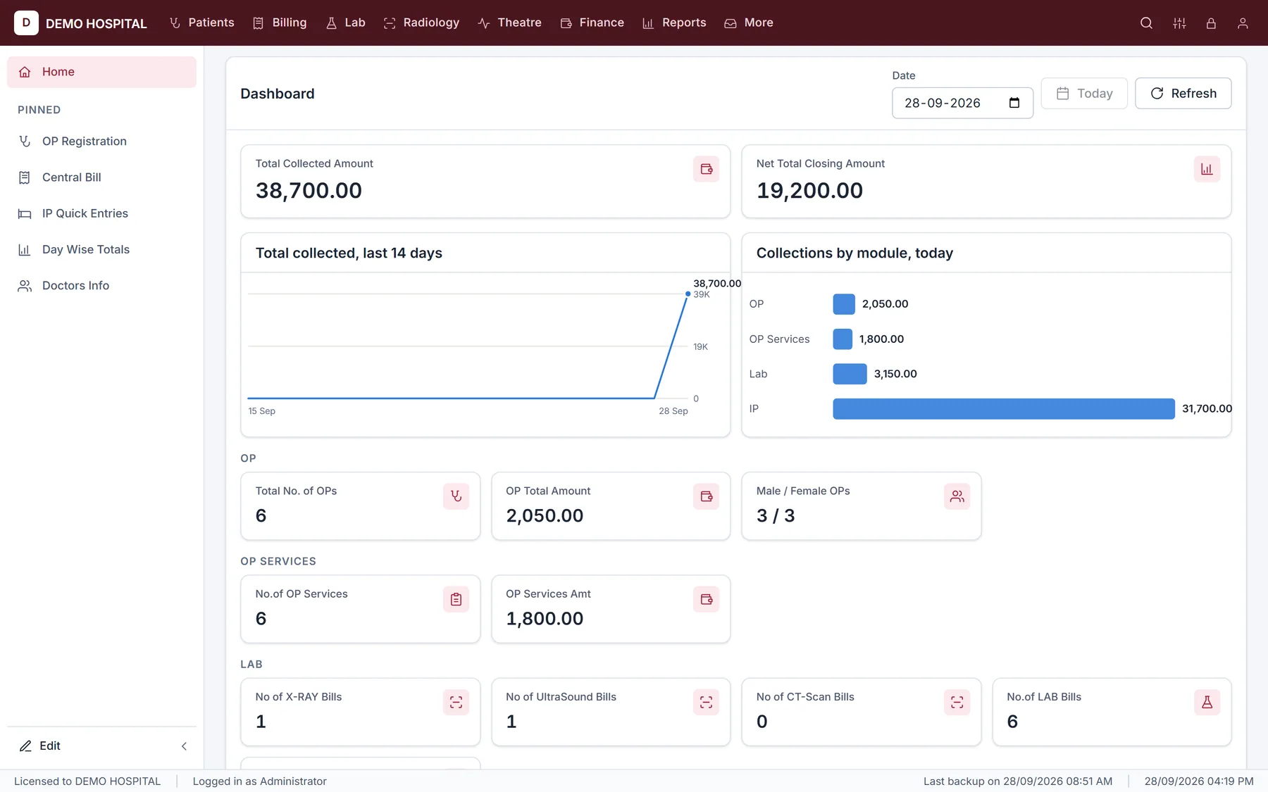The image size is (1268, 792).
Task: Click the DEMO HOSPITAL logo badge
Action: pos(26,23)
